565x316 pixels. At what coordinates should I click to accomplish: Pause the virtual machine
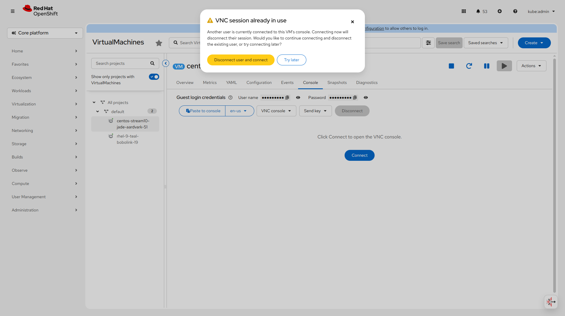(487, 66)
